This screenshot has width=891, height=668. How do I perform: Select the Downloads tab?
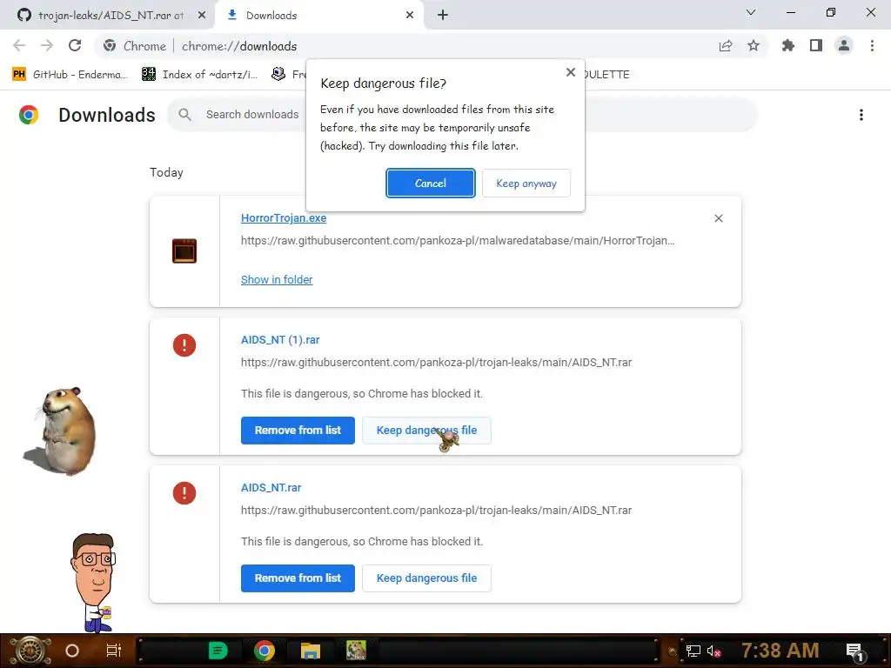(318, 16)
